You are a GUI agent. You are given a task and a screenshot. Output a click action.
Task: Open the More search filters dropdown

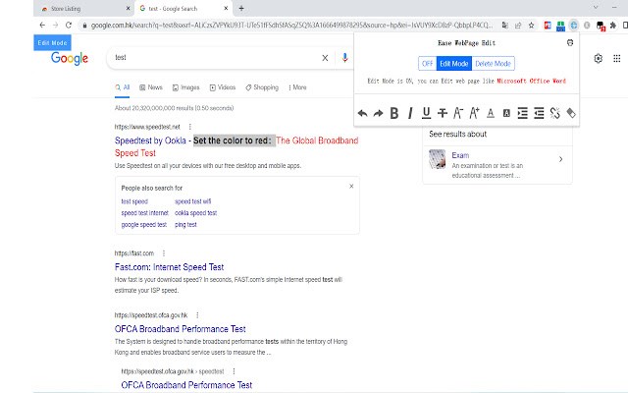[297, 87]
